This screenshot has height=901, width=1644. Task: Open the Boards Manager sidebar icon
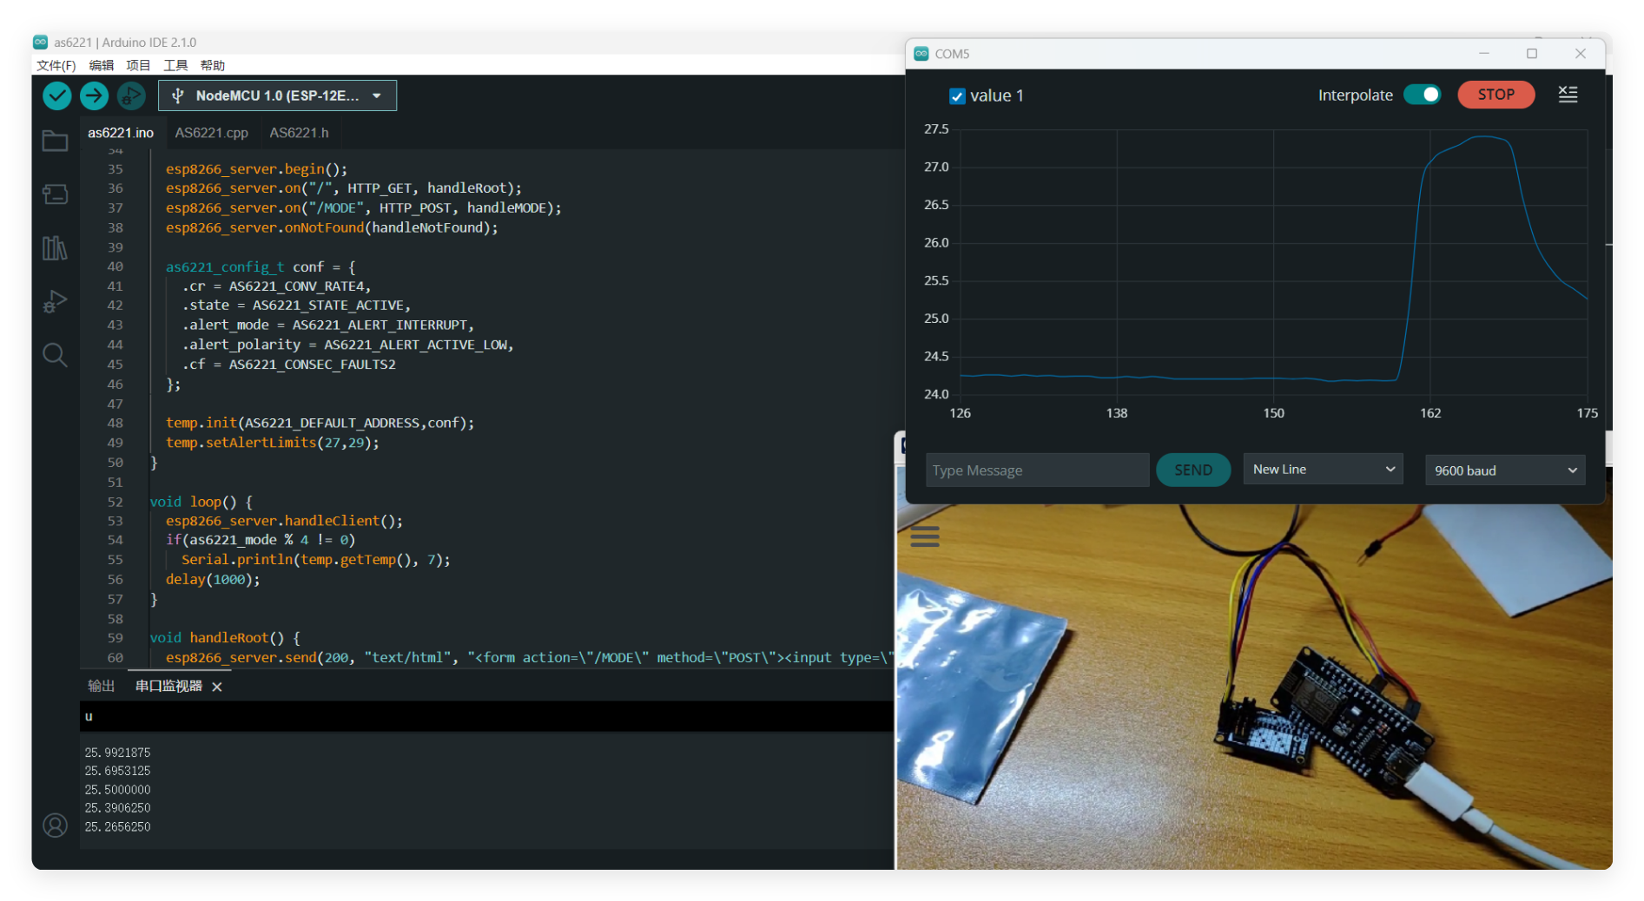pos(55,194)
